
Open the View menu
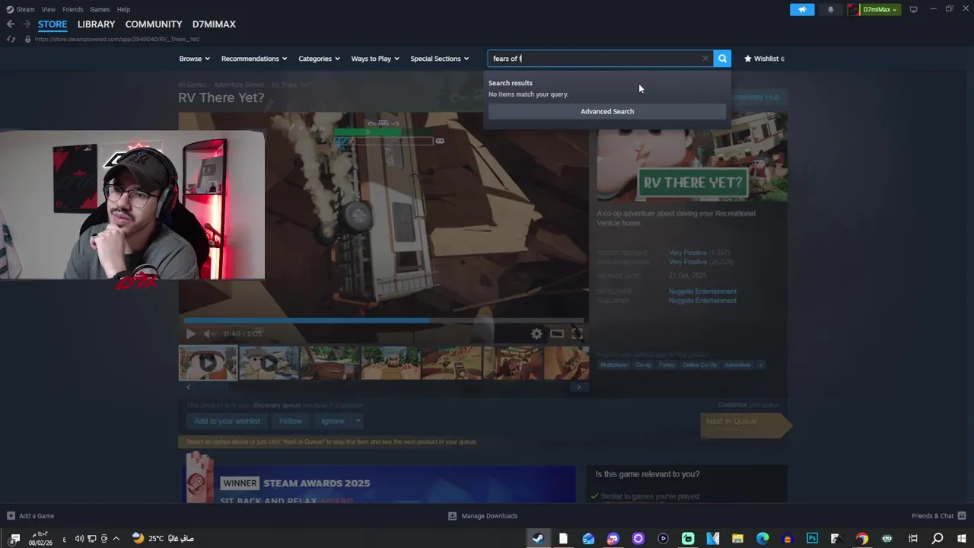coord(49,9)
